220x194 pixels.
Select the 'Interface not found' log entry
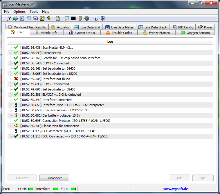pyautogui.click(x=56, y=79)
